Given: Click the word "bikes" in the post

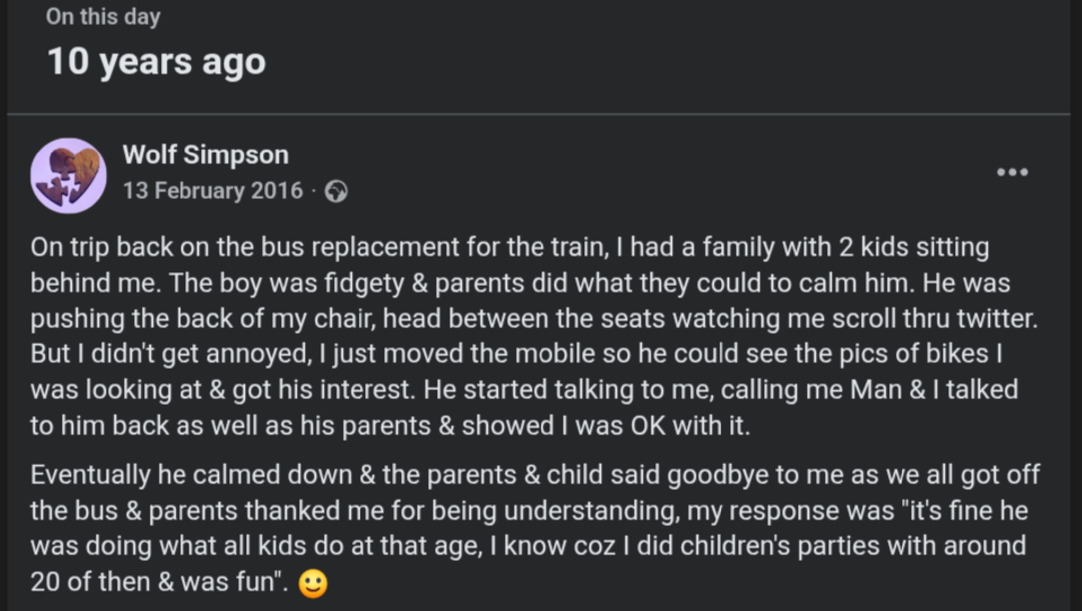Looking at the screenshot, I should [x=957, y=354].
